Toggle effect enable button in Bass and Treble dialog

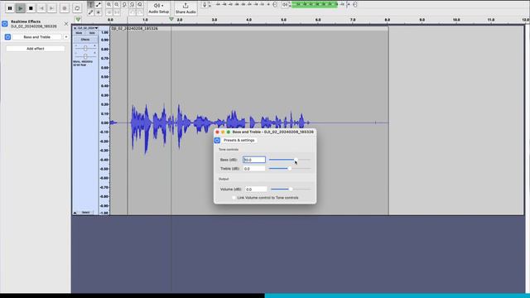tap(217, 140)
